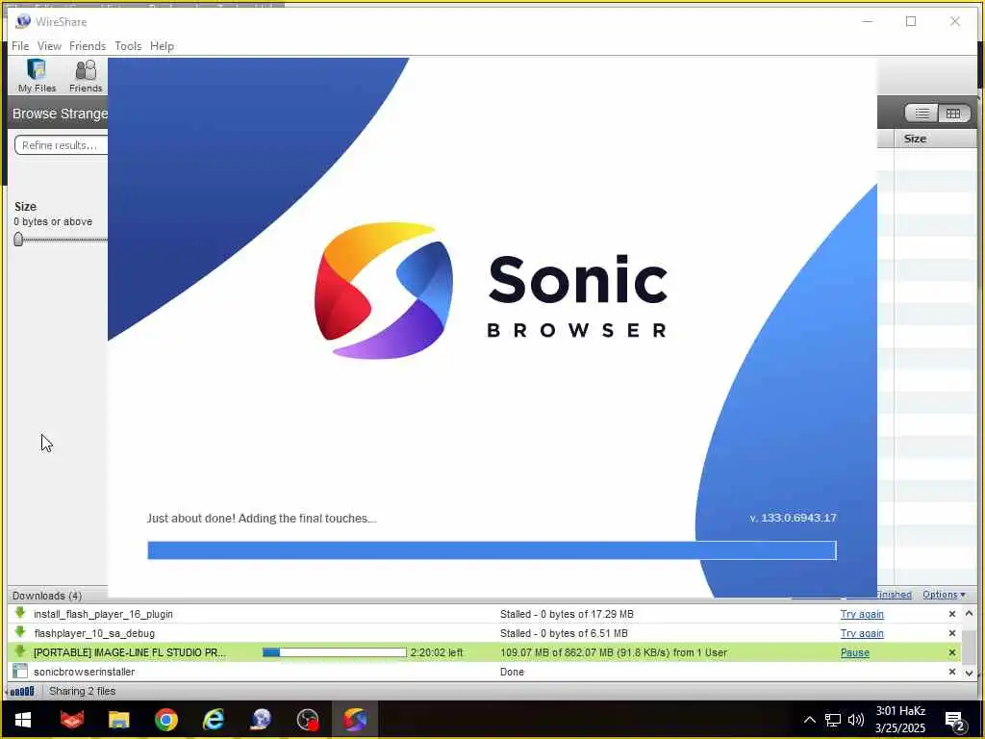Launch Google Chrome from taskbar
Image resolution: width=985 pixels, height=739 pixels.
pyautogui.click(x=166, y=720)
